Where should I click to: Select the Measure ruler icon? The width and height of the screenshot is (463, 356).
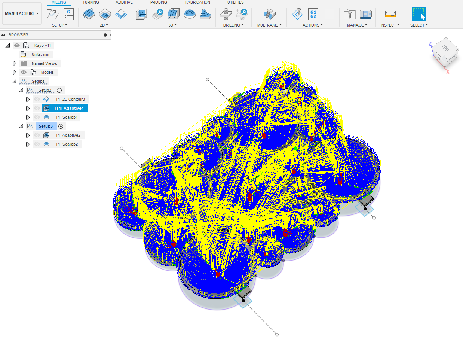coord(390,14)
